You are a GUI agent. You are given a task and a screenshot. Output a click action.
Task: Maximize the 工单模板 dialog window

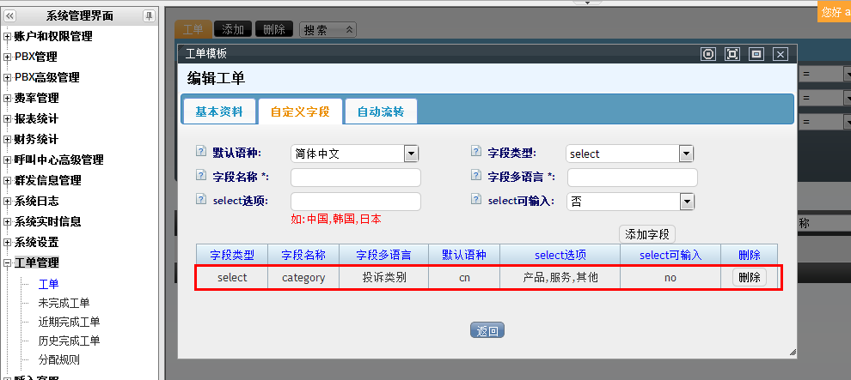(732, 54)
